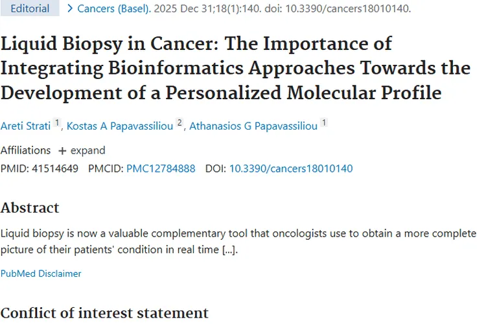The image size is (486, 324).
Task: Open author Athanasios G Papavassiliou's link
Action: point(253,126)
